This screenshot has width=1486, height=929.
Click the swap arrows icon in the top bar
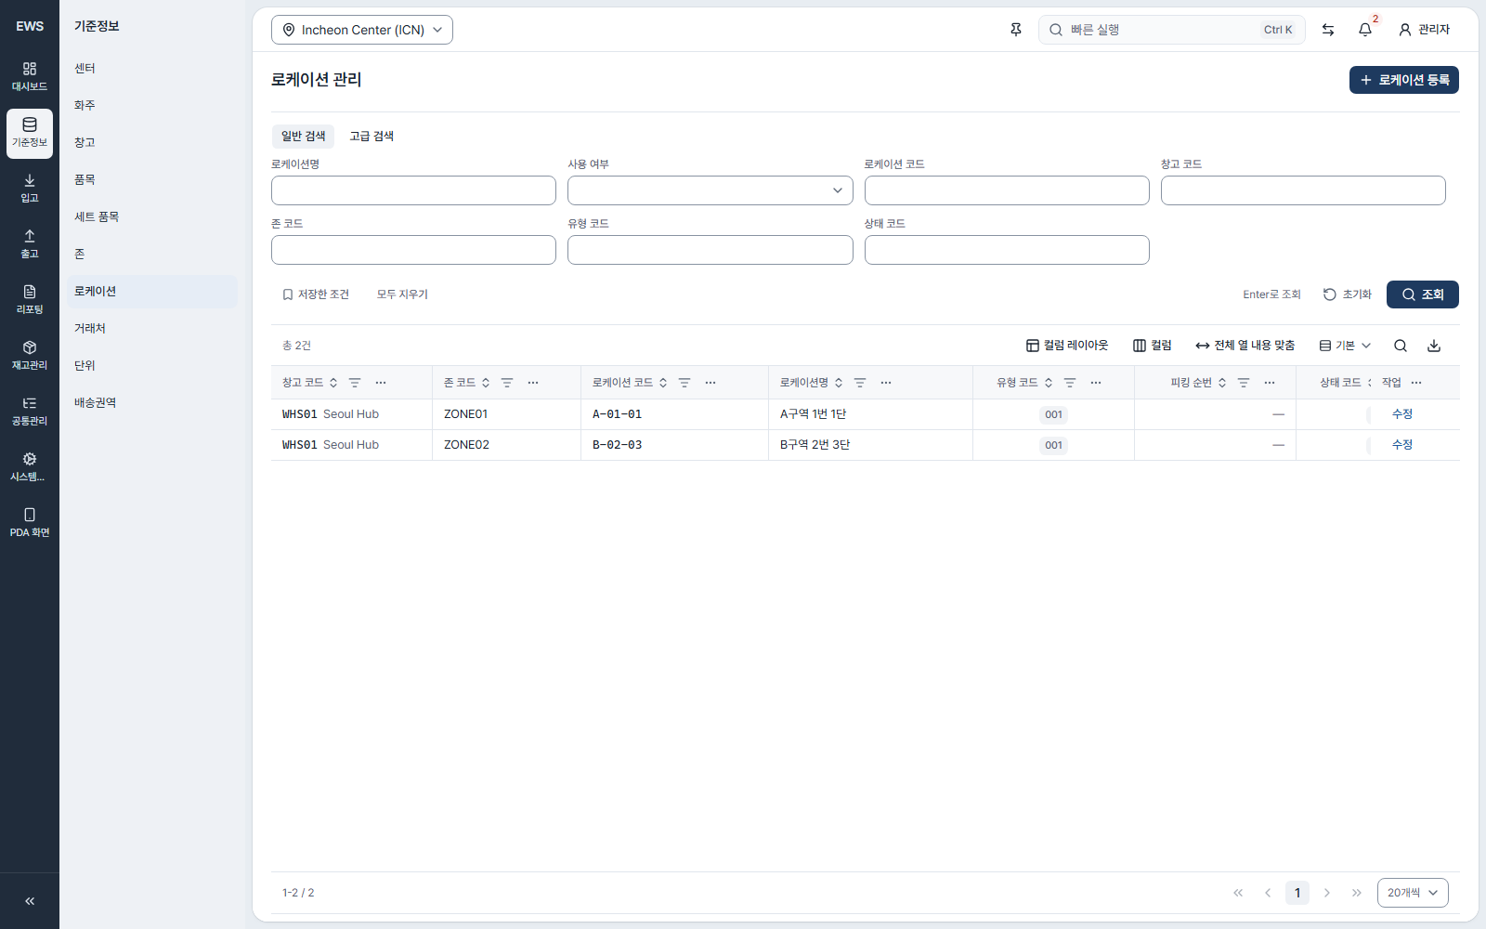(x=1328, y=30)
